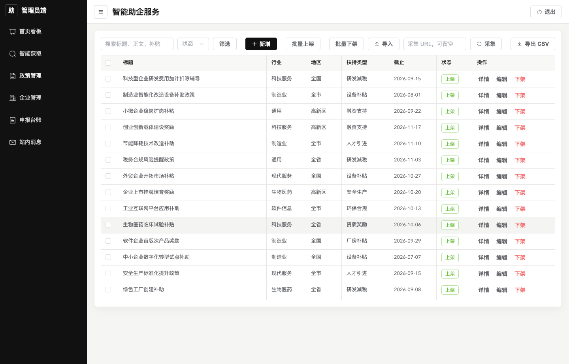Screen dimensions: 569x364
Task: Select checkbox for 创业创新载体建设奖励
Action: pos(108,127)
